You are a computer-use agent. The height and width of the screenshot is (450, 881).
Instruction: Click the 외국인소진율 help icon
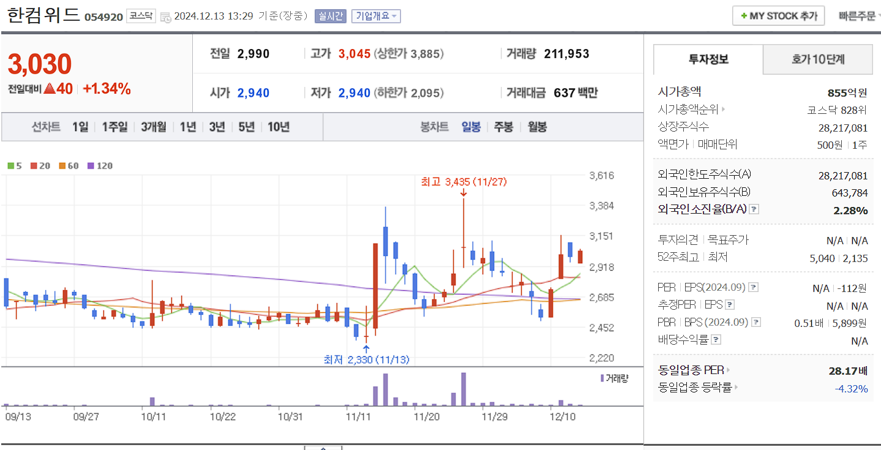[x=754, y=209]
